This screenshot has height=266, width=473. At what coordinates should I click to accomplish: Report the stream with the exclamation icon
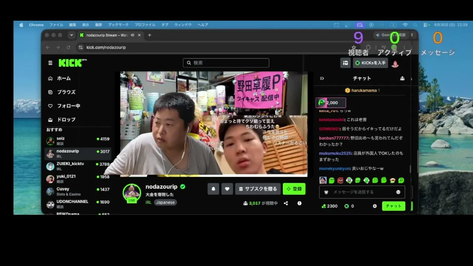299,203
